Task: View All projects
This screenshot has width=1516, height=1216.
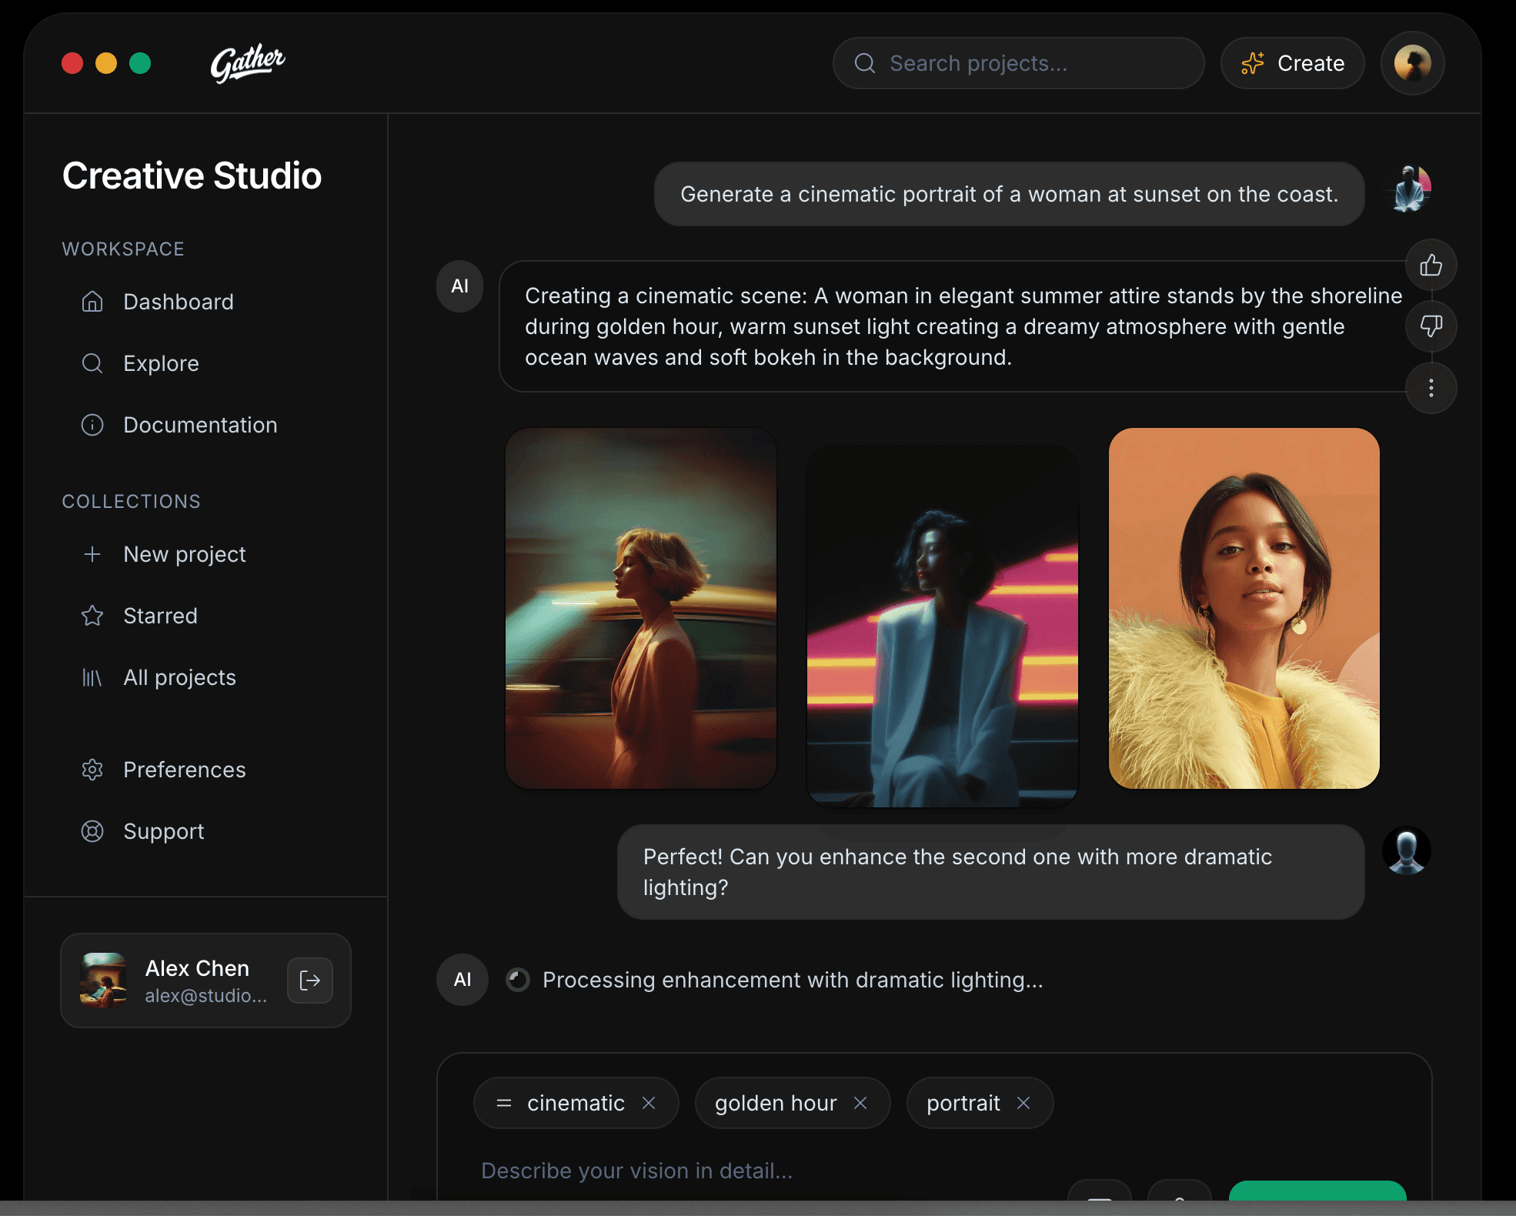Action: click(179, 677)
